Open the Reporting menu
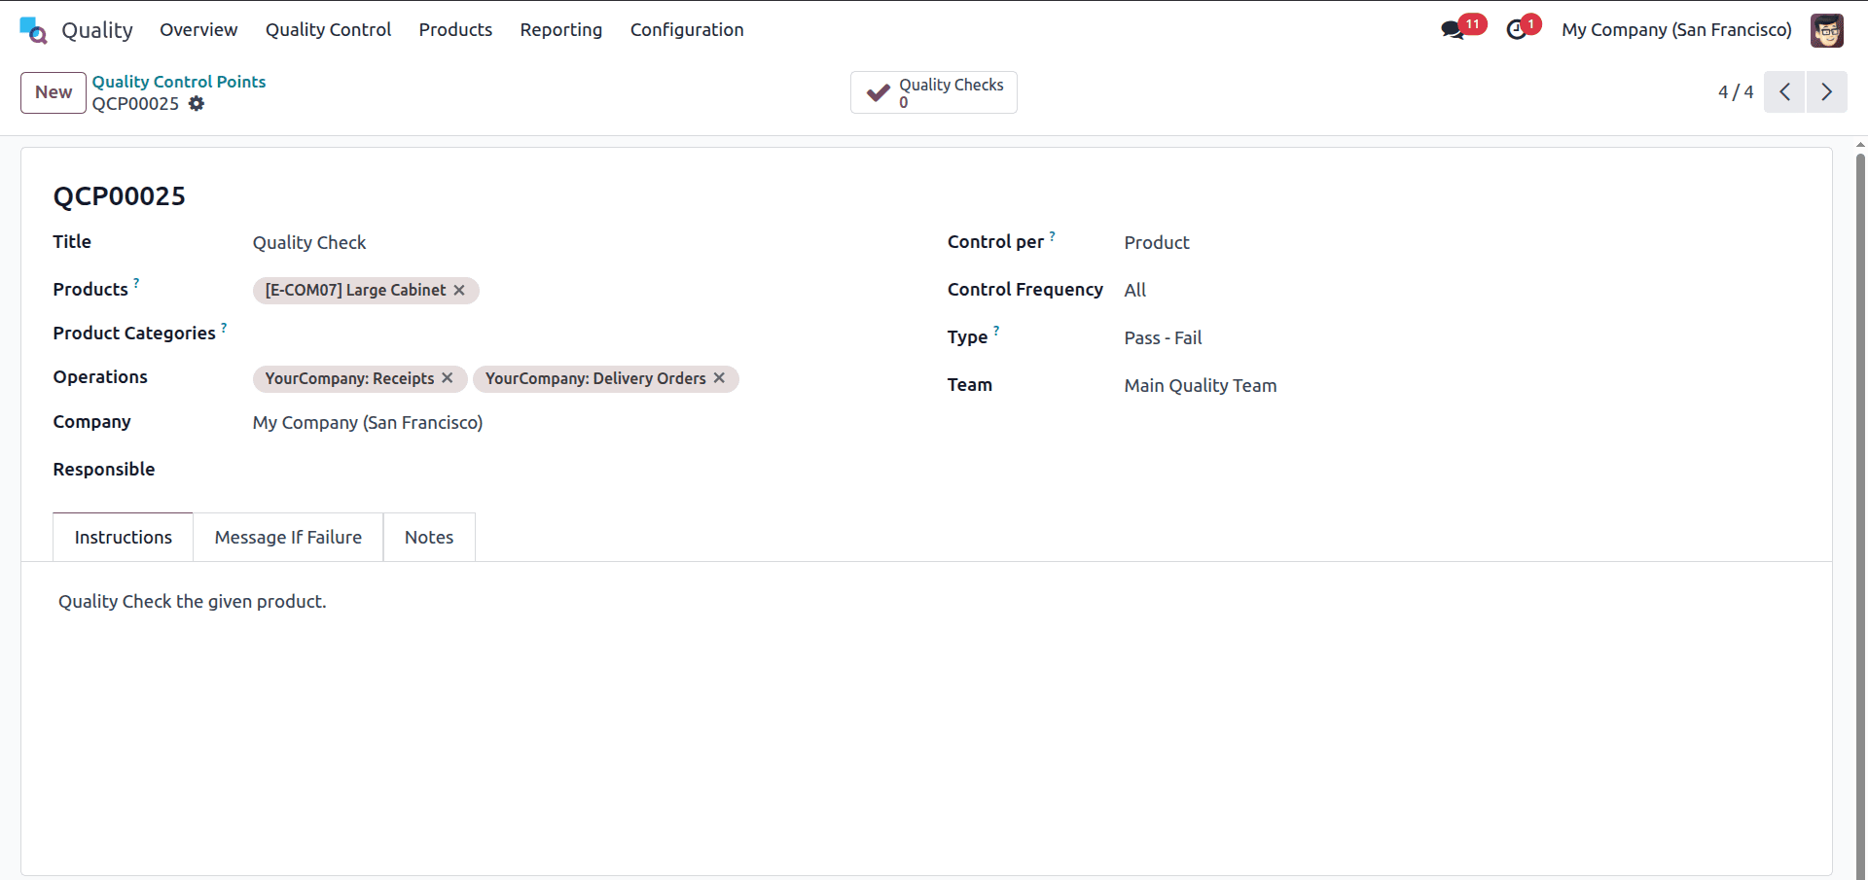The width and height of the screenshot is (1868, 880). 560,29
